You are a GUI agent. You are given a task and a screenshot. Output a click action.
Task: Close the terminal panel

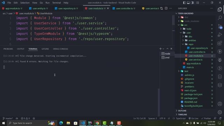click(x=171, y=49)
